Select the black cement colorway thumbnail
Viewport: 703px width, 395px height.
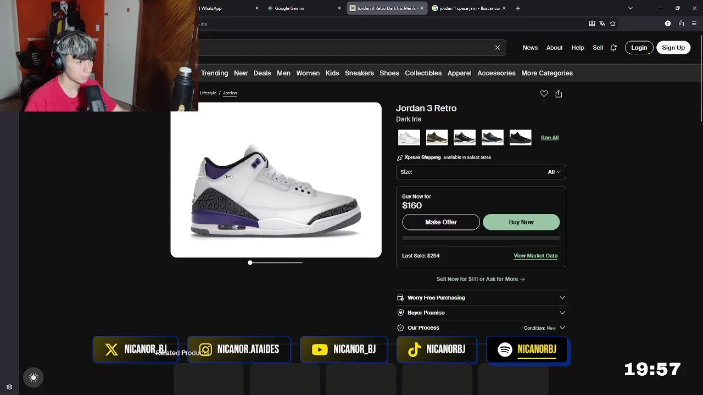465,138
